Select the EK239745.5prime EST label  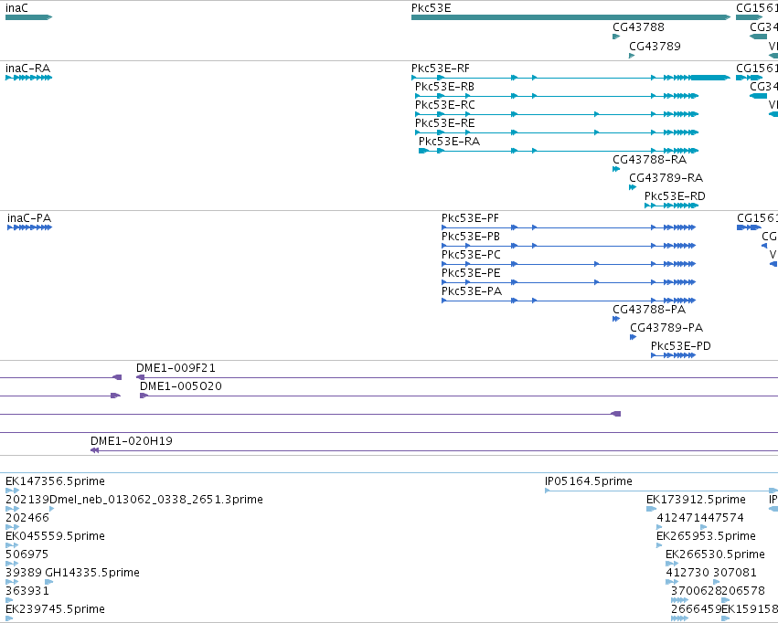[x=55, y=608]
